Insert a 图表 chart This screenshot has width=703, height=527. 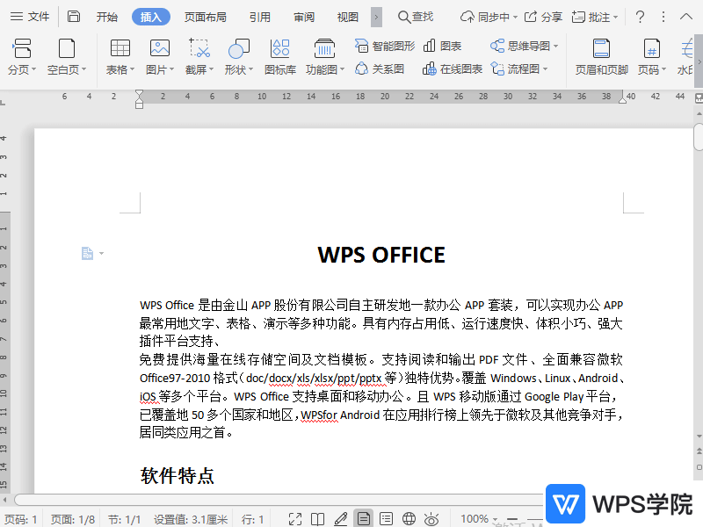[x=442, y=46]
